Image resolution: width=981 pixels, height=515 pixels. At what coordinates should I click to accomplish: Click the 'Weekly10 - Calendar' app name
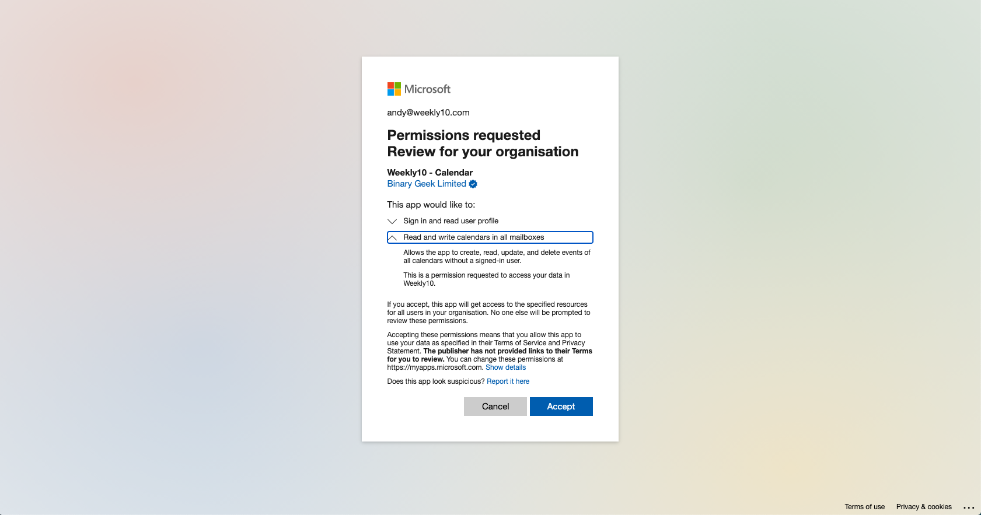[430, 173]
